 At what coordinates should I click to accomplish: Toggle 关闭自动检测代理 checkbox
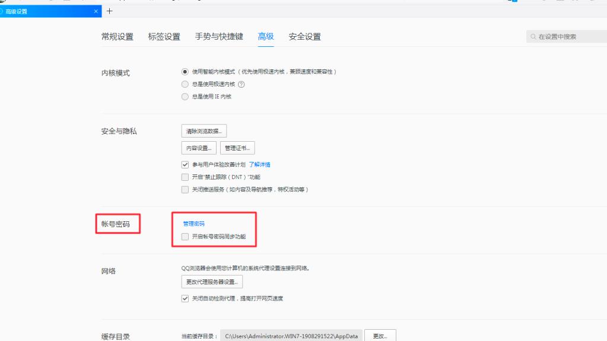185,298
